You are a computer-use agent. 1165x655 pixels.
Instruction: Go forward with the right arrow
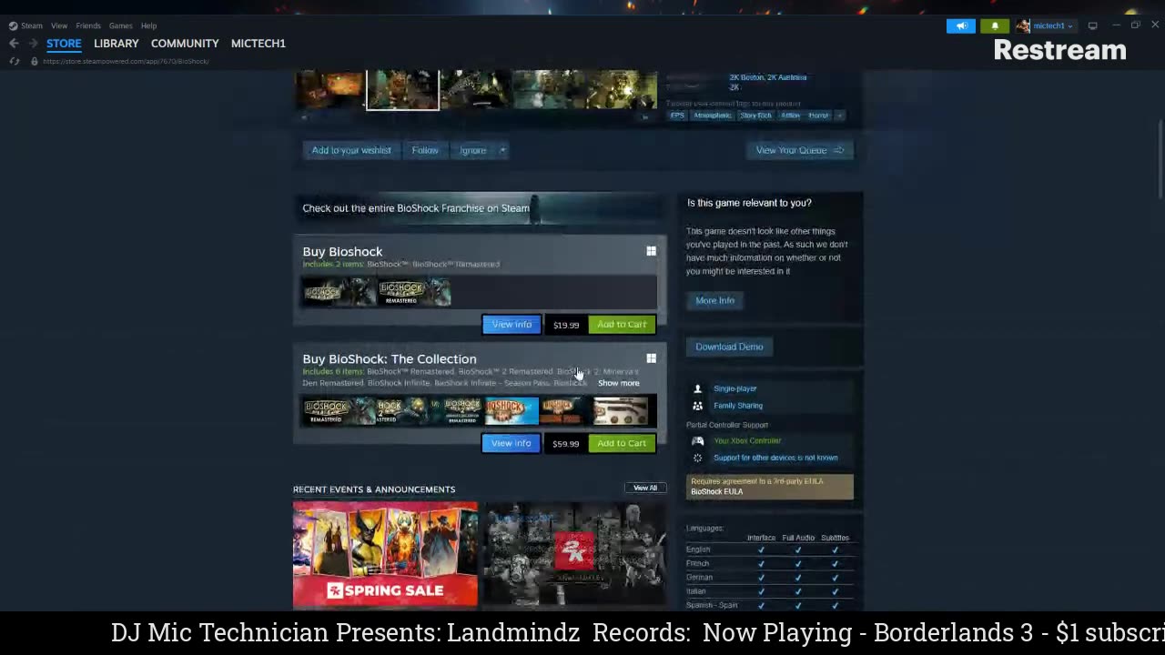coord(33,43)
